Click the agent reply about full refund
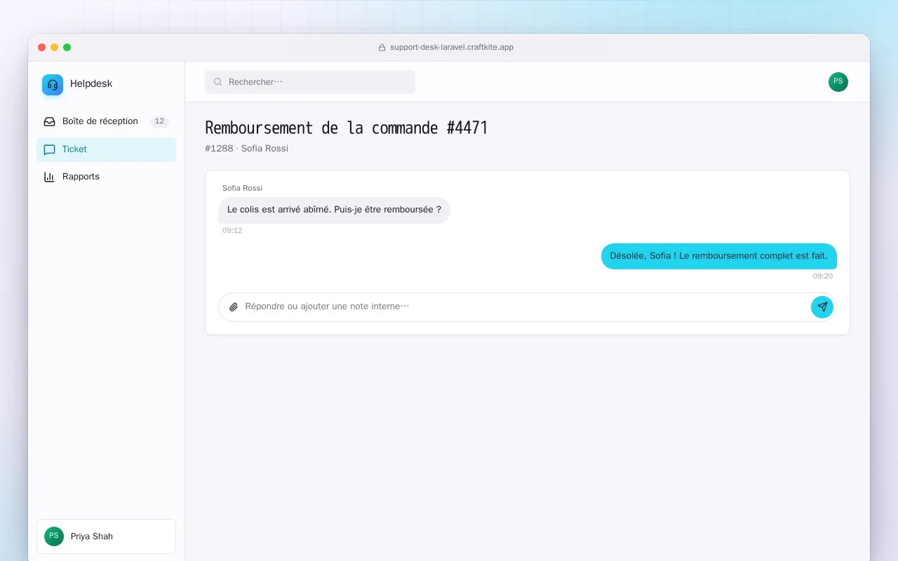This screenshot has width=898, height=561. click(719, 256)
